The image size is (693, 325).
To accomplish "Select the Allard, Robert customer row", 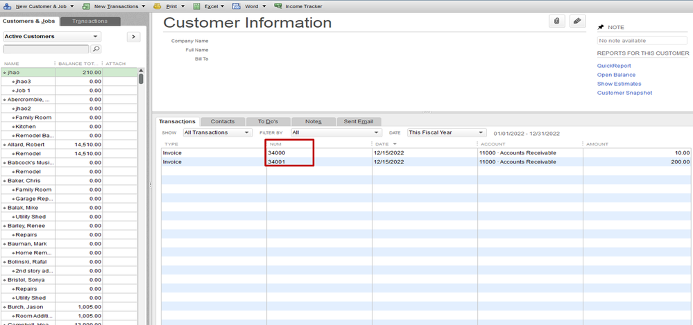I will coord(69,145).
